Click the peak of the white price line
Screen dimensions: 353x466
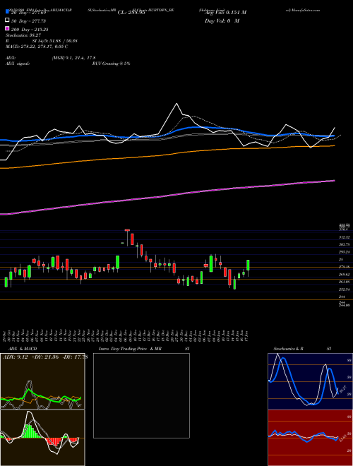click(x=176, y=104)
